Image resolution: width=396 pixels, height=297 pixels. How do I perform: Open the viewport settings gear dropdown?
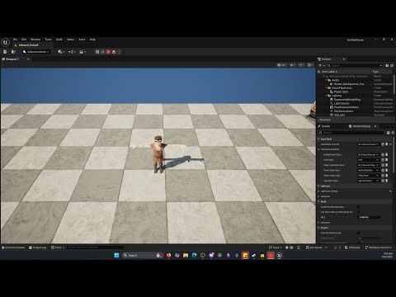[310, 65]
